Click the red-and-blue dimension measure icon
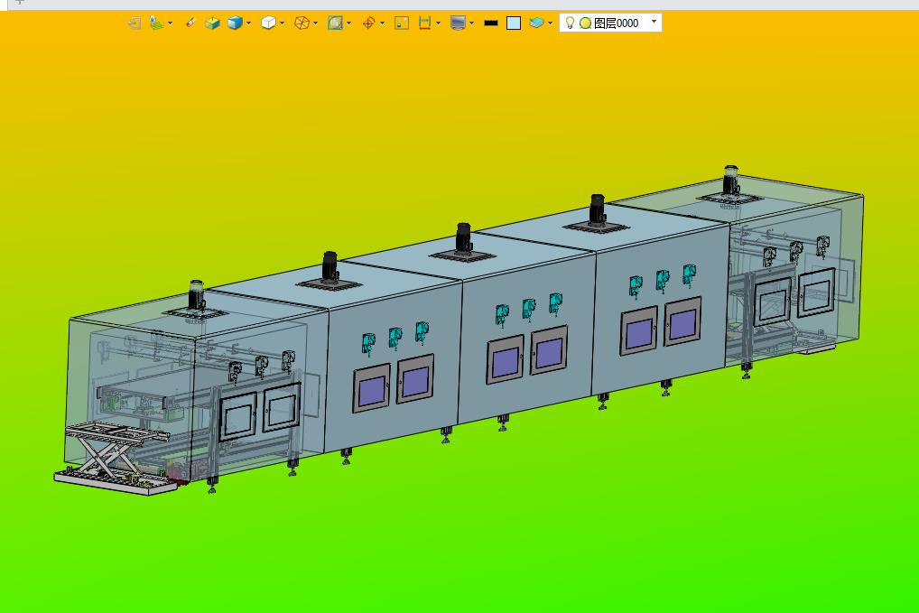 (x=425, y=23)
